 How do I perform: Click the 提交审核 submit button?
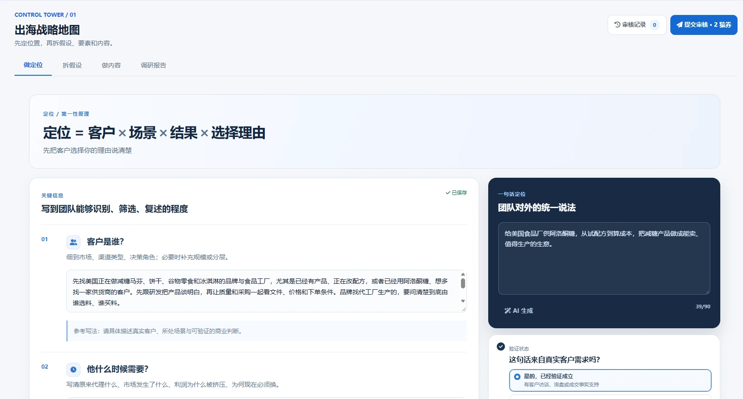[703, 25]
